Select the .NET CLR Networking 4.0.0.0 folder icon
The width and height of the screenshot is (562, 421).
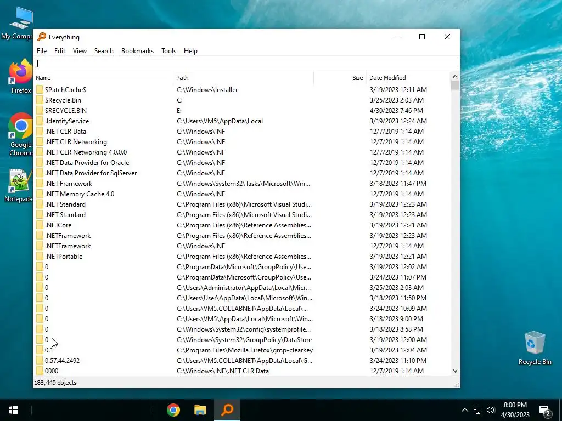[40, 152]
